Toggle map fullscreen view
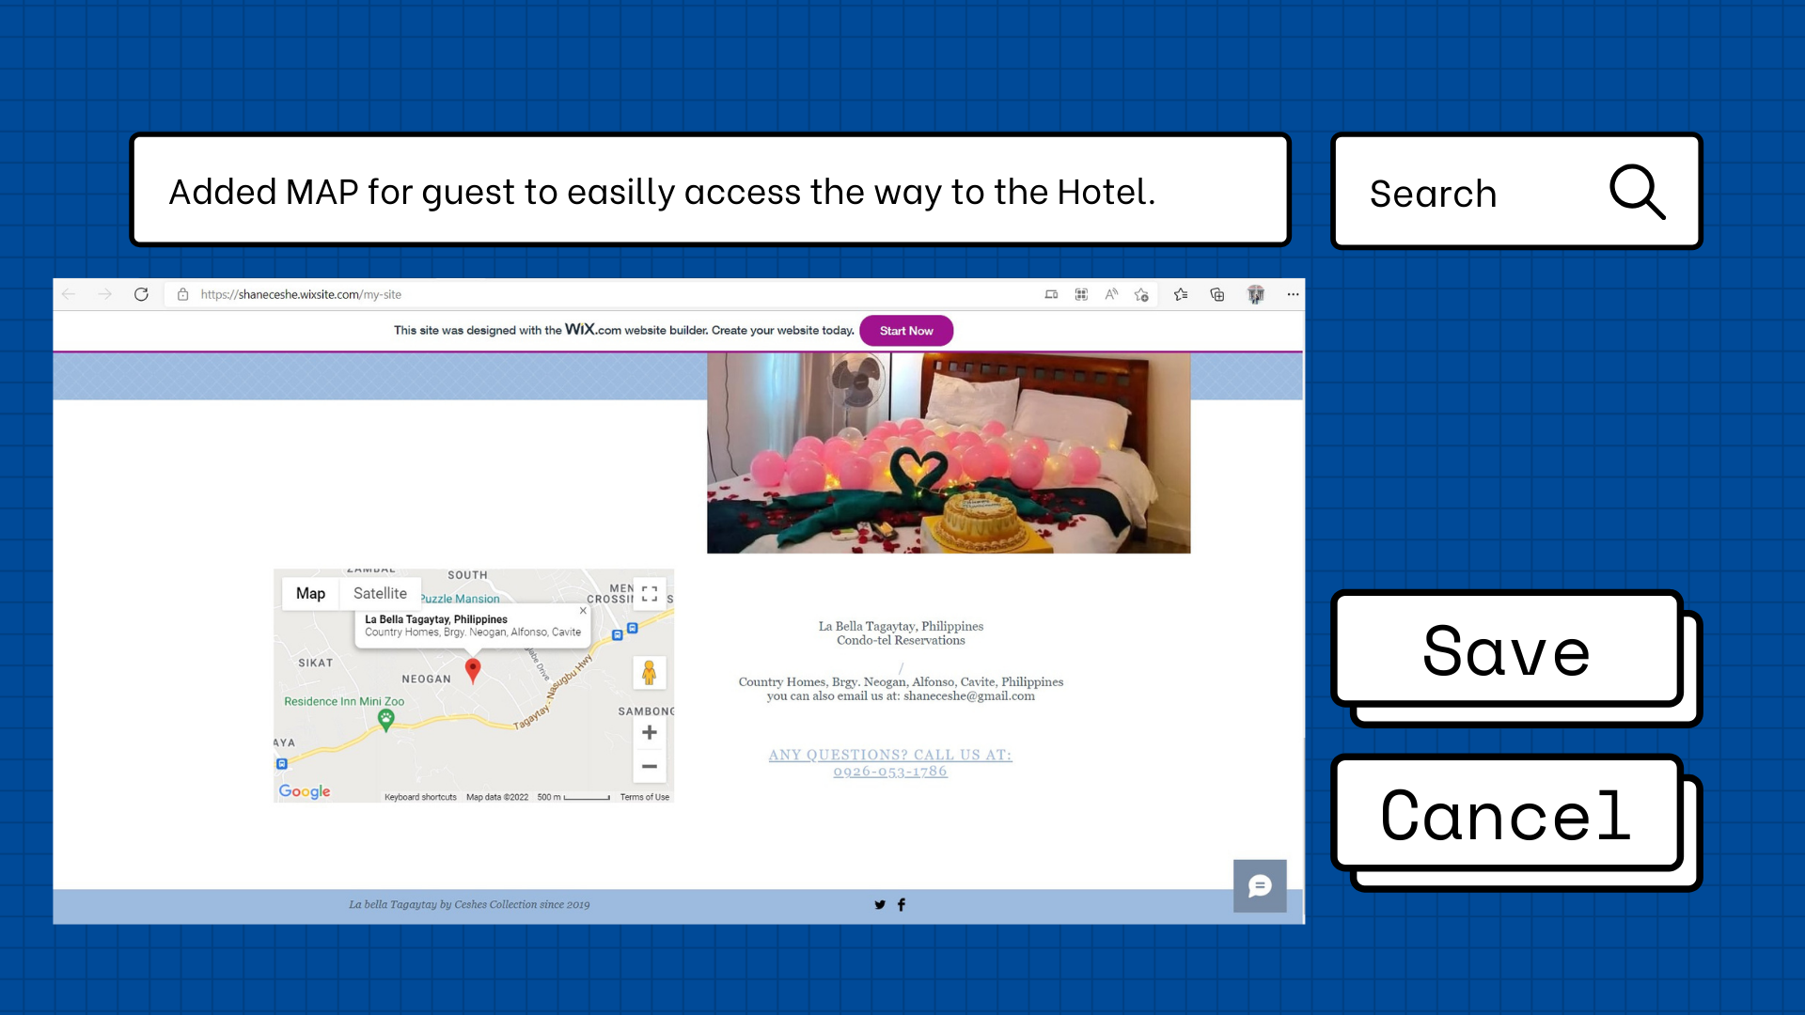This screenshot has width=1805, height=1015. point(649,593)
